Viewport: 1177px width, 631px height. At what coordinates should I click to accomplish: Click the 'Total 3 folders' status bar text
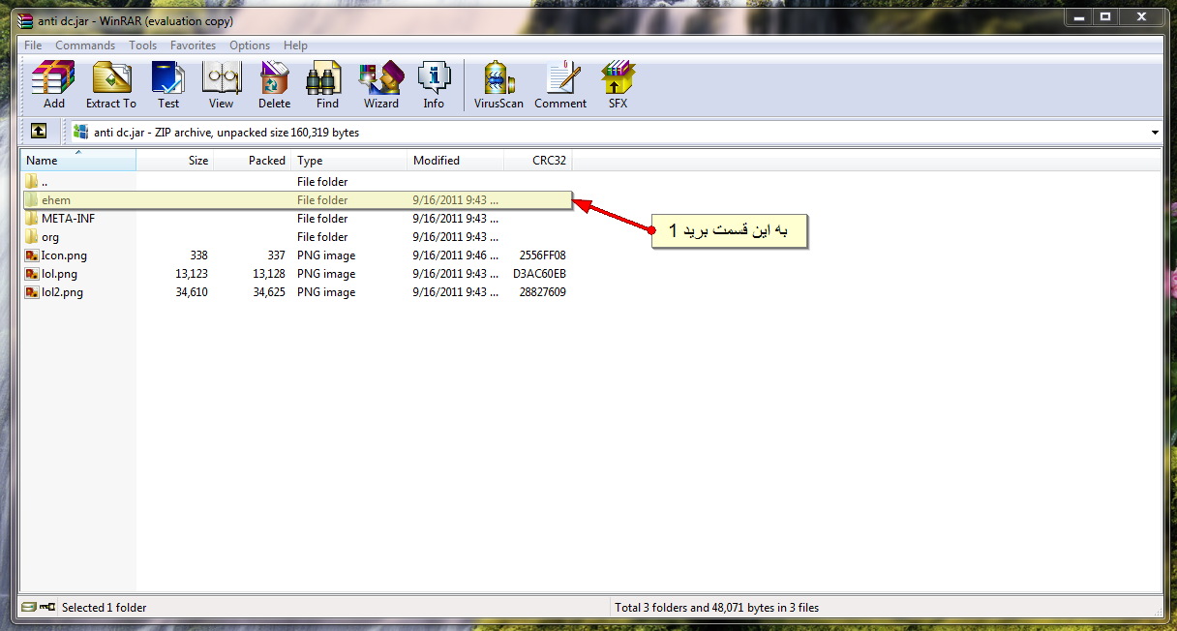(x=716, y=608)
